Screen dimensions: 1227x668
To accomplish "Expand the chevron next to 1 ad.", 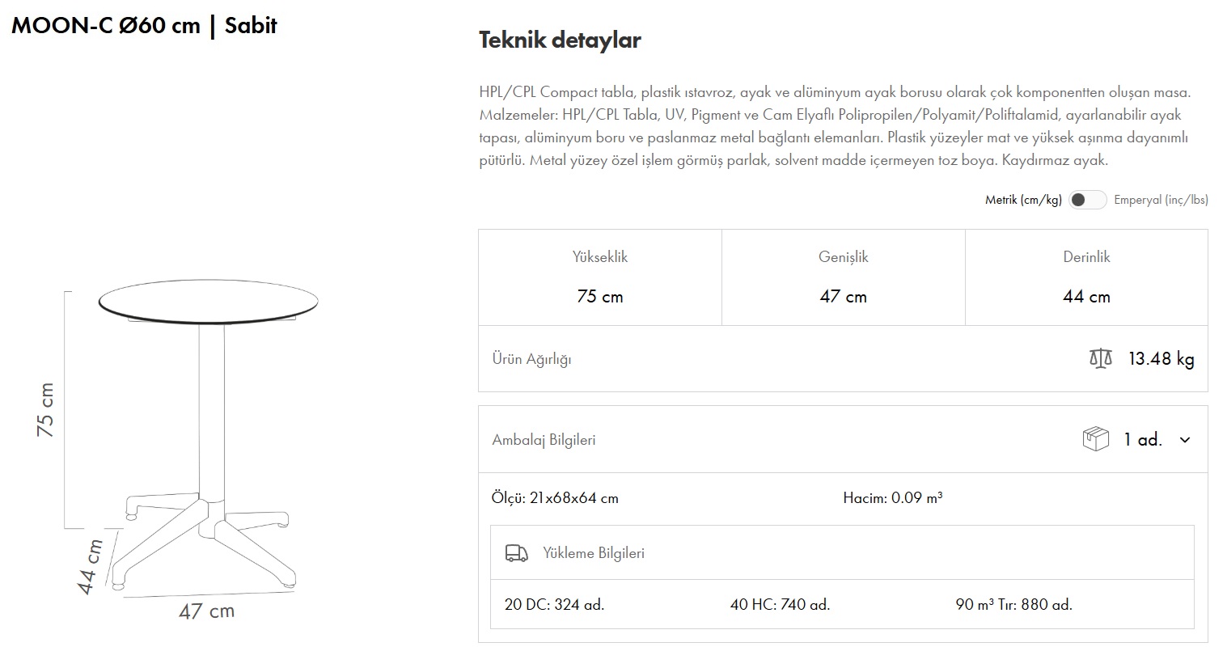I will [x=1185, y=440].
